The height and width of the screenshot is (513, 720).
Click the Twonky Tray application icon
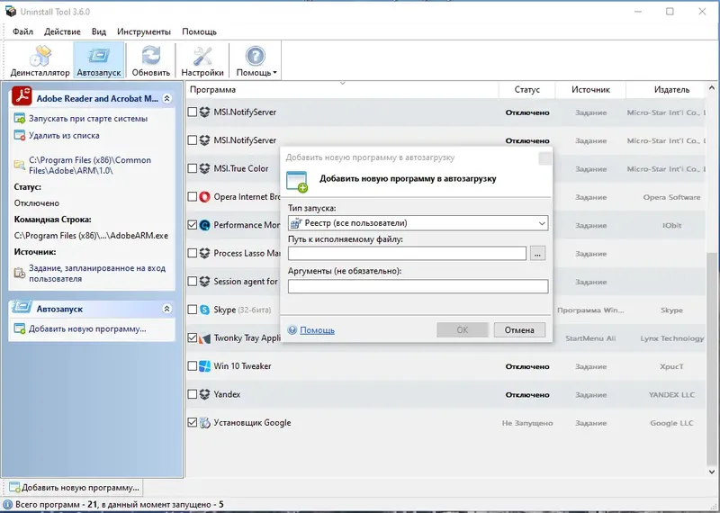pyautogui.click(x=205, y=339)
